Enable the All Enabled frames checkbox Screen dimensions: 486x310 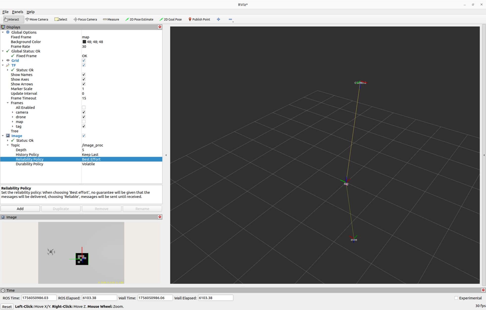84,107
